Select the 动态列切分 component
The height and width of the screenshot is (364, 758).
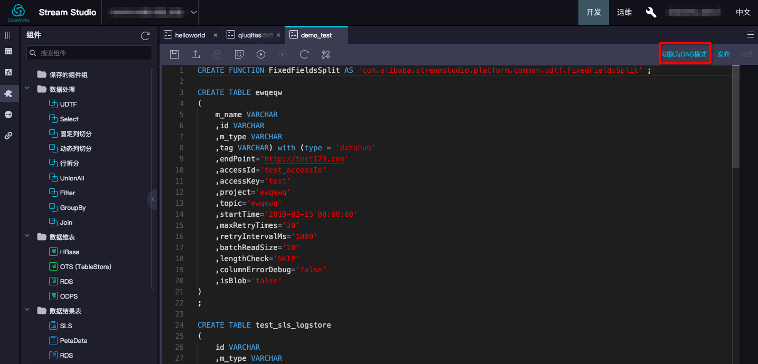pyautogui.click(x=70, y=149)
